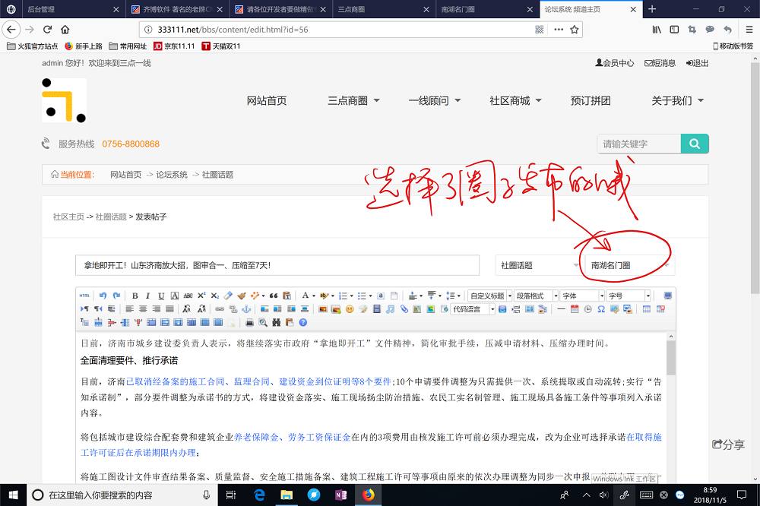Toggle italic formatting in the editor

[x=148, y=296]
